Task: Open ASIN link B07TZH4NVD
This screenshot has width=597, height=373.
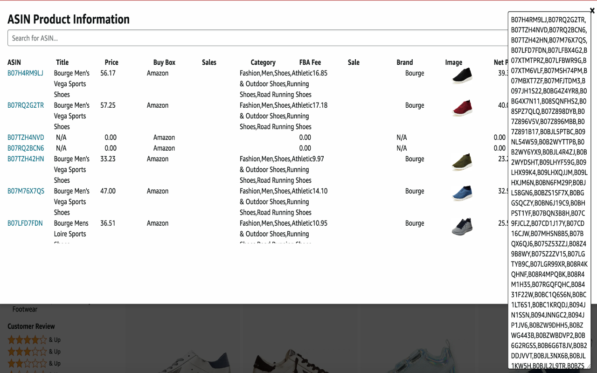Action: [26, 138]
